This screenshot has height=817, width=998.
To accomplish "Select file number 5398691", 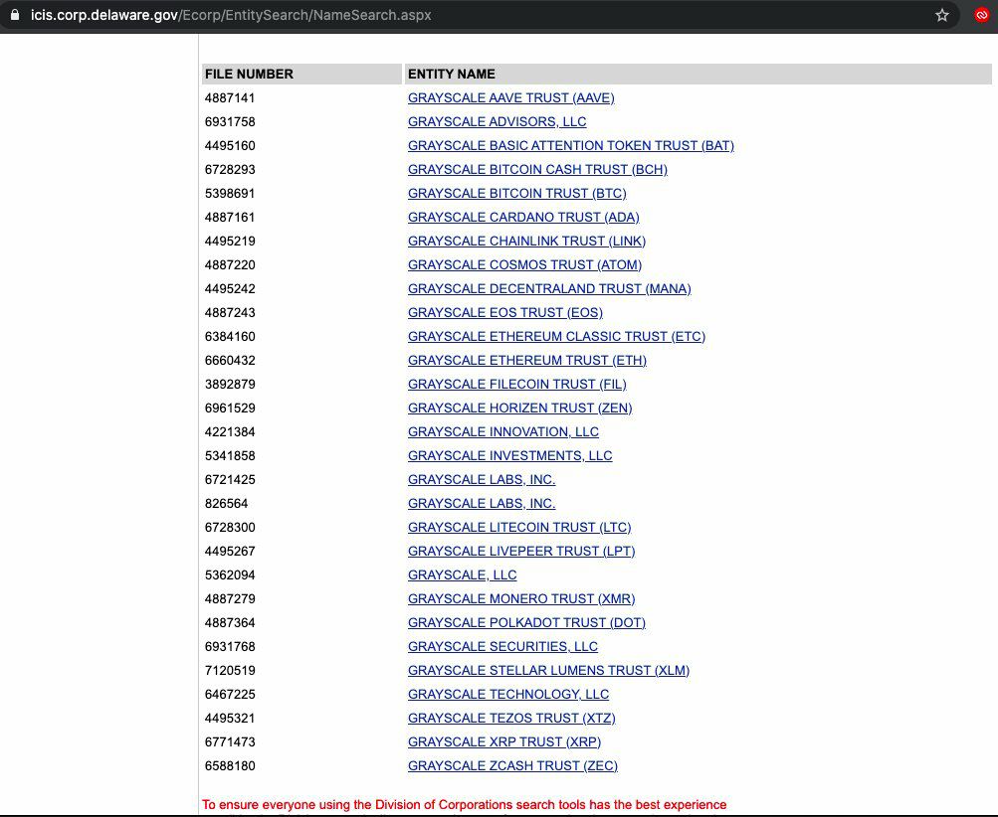I will [x=230, y=193].
